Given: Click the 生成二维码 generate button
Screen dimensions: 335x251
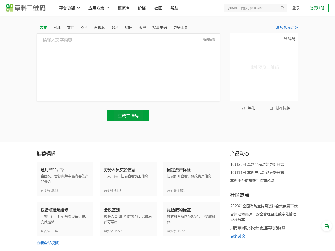Looking at the screenshot, I should [128, 116].
